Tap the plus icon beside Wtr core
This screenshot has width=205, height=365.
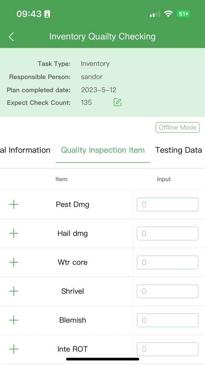(x=14, y=262)
